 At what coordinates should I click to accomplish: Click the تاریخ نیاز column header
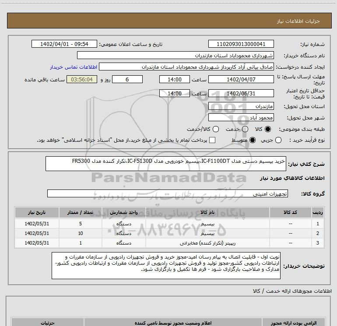tap(37, 212)
